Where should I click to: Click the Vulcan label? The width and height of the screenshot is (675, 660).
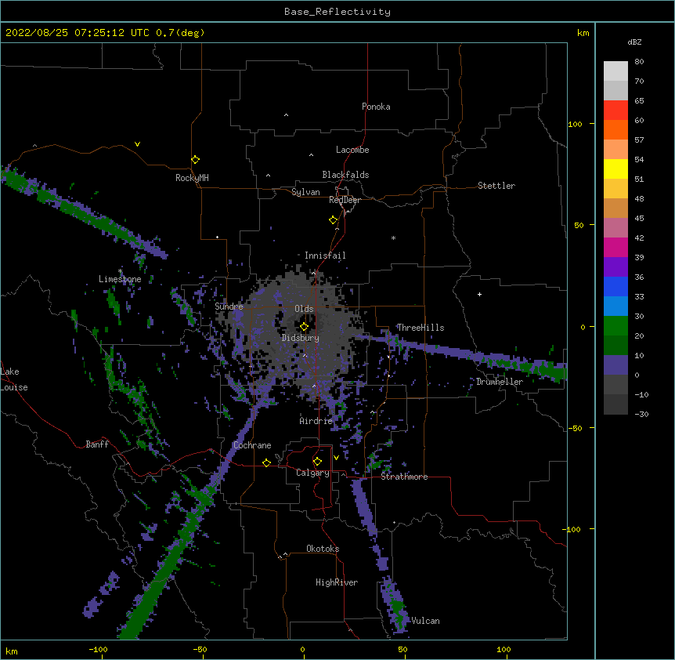coord(425,621)
